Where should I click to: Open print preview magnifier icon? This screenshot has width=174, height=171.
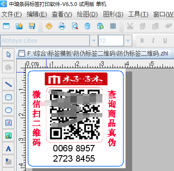pyautogui.click(x=75, y=26)
